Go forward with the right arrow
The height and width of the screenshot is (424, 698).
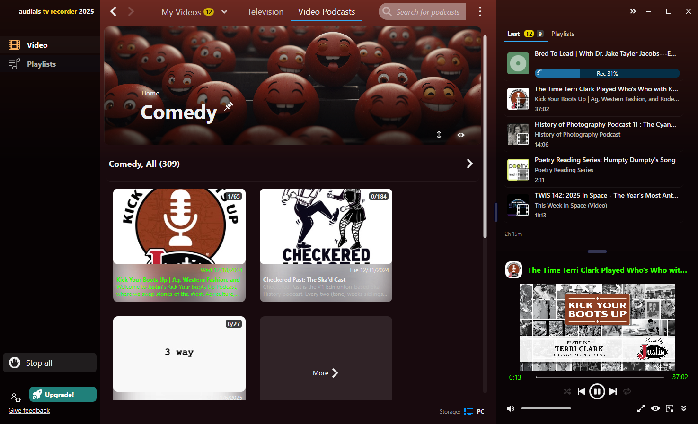coord(131,11)
